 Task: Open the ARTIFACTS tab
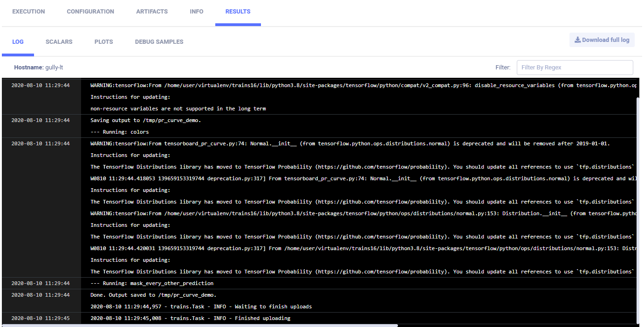[152, 12]
